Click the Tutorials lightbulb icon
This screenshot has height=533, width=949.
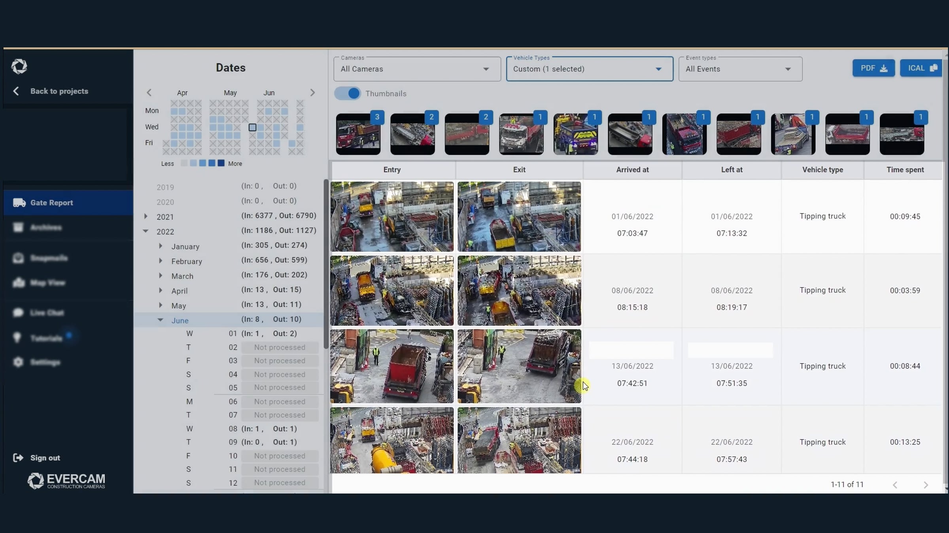pyautogui.click(x=17, y=338)
